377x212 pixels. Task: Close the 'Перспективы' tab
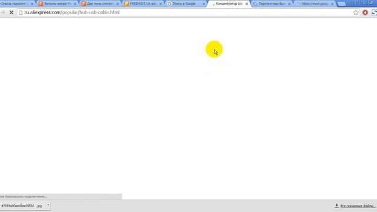point(289,4)
